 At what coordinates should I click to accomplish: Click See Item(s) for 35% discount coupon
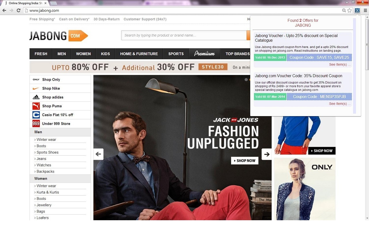[x=340, y=104]
